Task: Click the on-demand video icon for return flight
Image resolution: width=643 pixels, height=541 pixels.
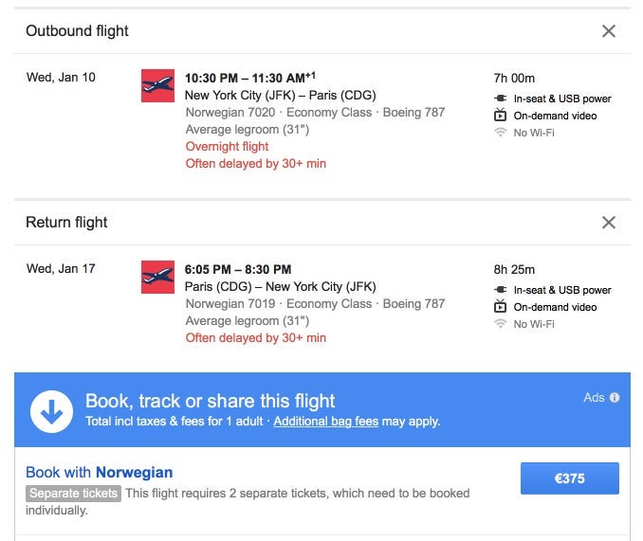Action: coord(501,306)
